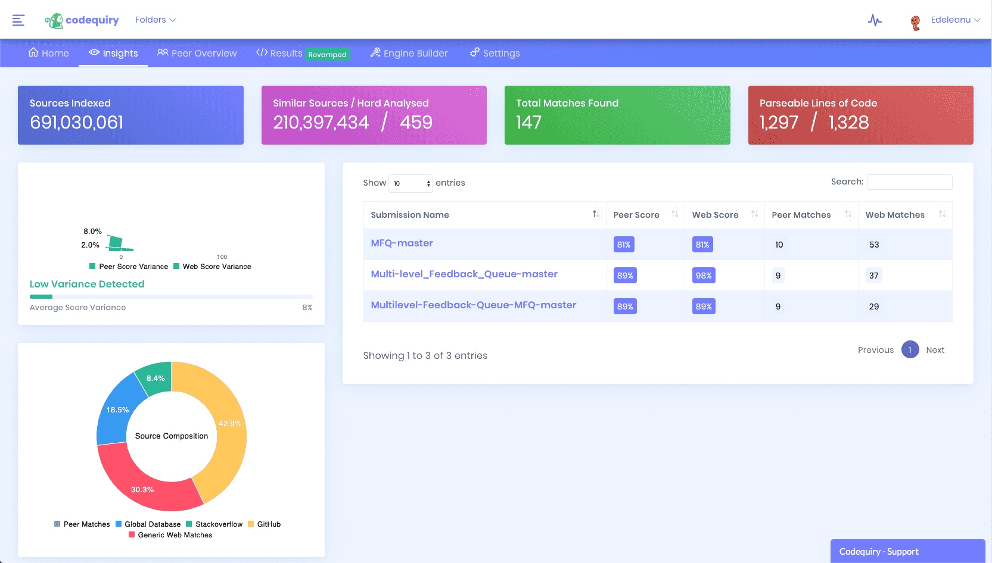Change the Show entries count selector

[411, 183]
